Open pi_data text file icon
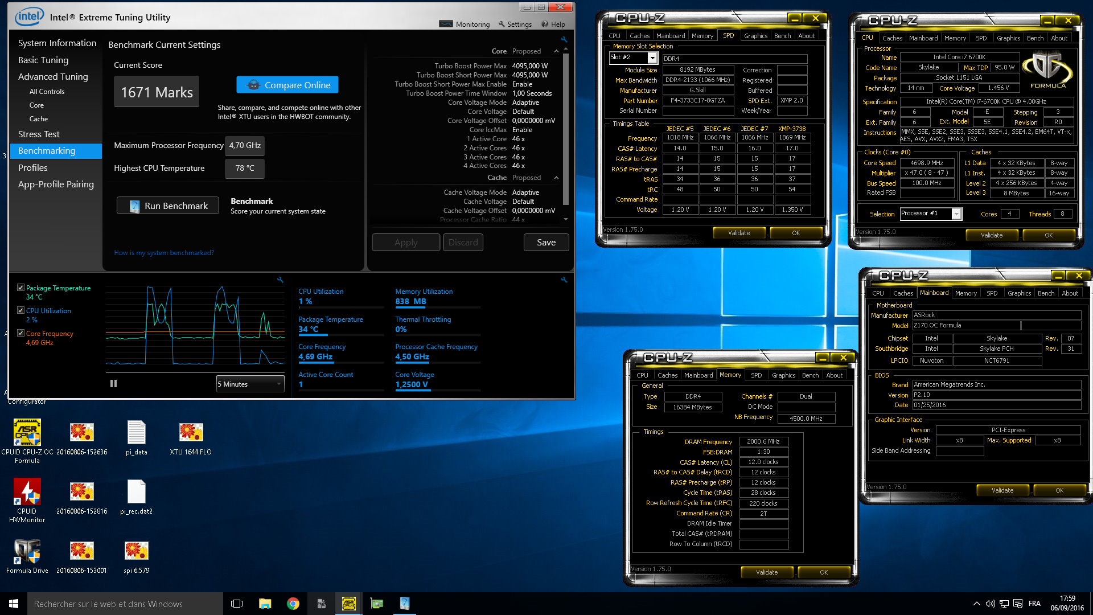The height and width of the screenshot is (615, 1093). tap(137, 438)
